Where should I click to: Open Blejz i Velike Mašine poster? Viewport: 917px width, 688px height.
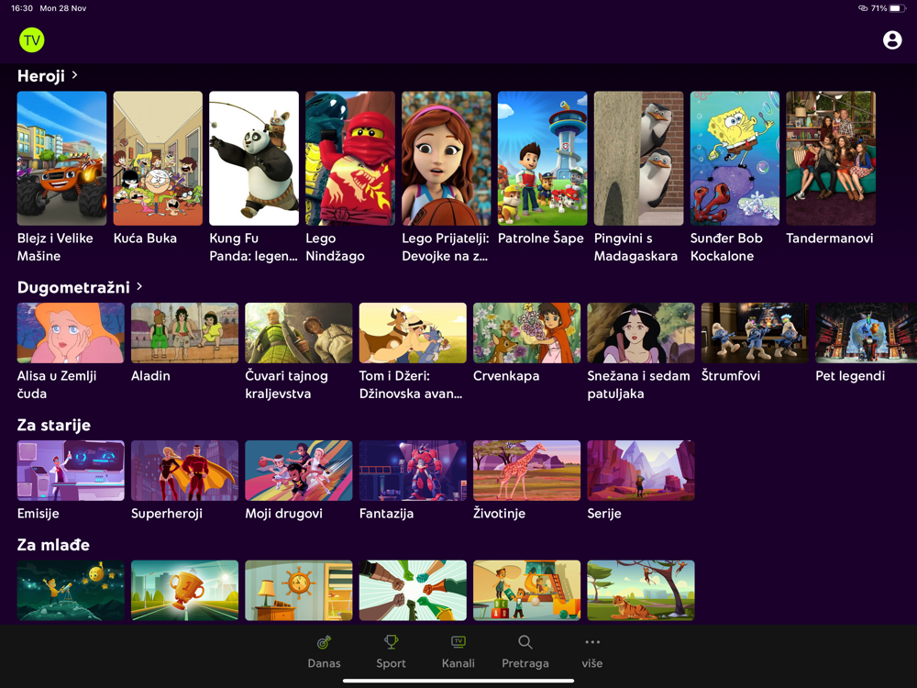point(62,158)
